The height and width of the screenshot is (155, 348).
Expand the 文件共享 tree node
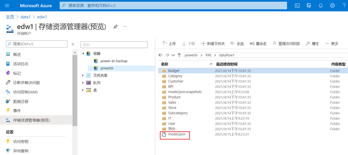83,76
